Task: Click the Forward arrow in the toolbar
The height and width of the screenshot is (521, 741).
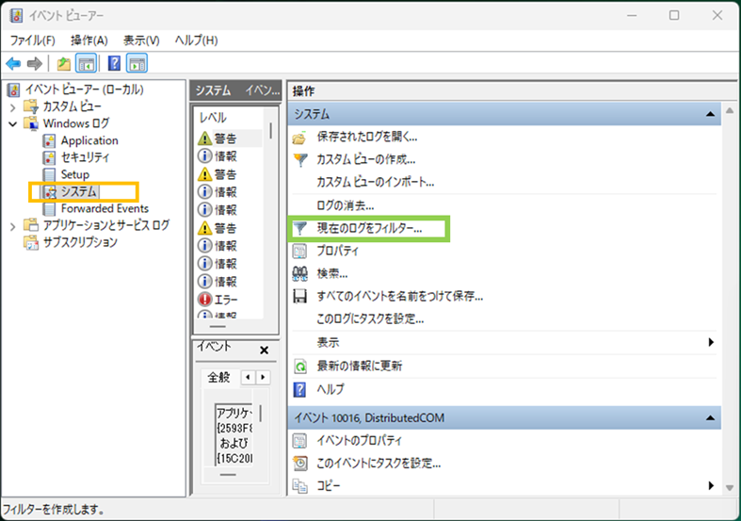Action: pos(35,63)
